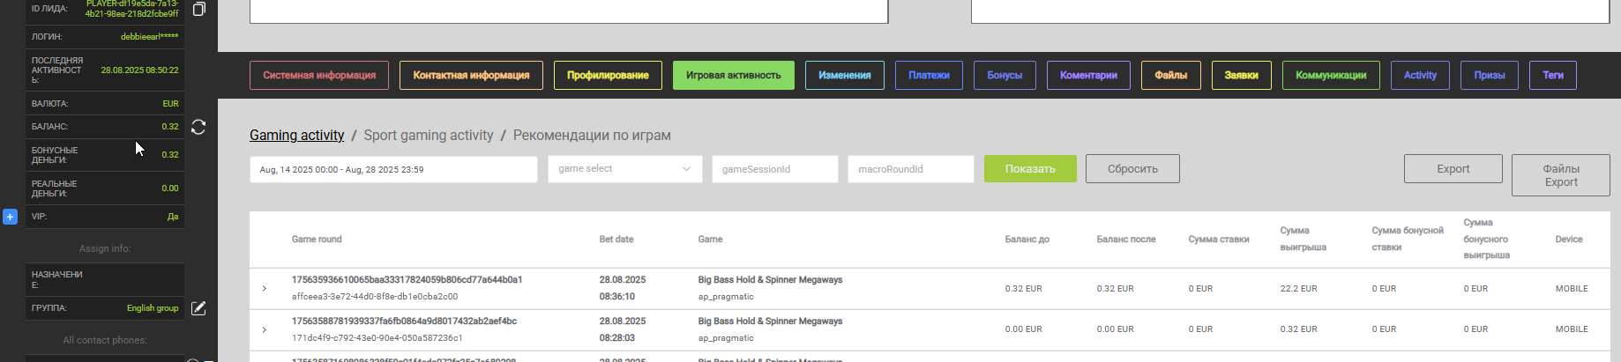
Task: Click the English group value
Action: [x=153, y=308]
